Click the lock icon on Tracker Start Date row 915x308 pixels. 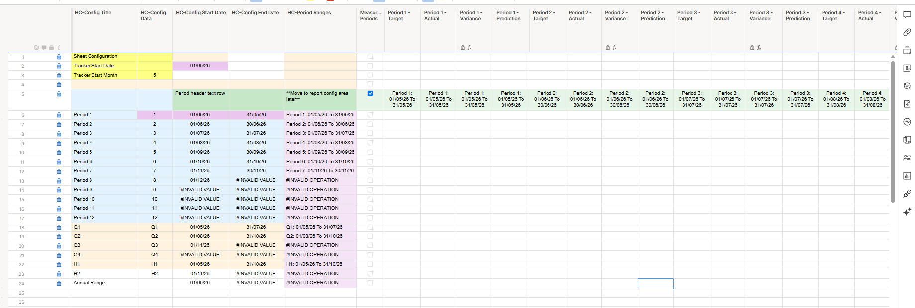pyautogui.click(x=59, y=66)
